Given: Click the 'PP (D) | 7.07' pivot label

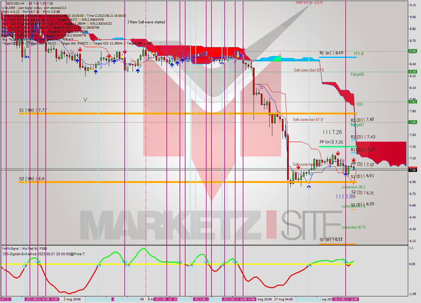Looking at the screenshot, I should 362,164.
